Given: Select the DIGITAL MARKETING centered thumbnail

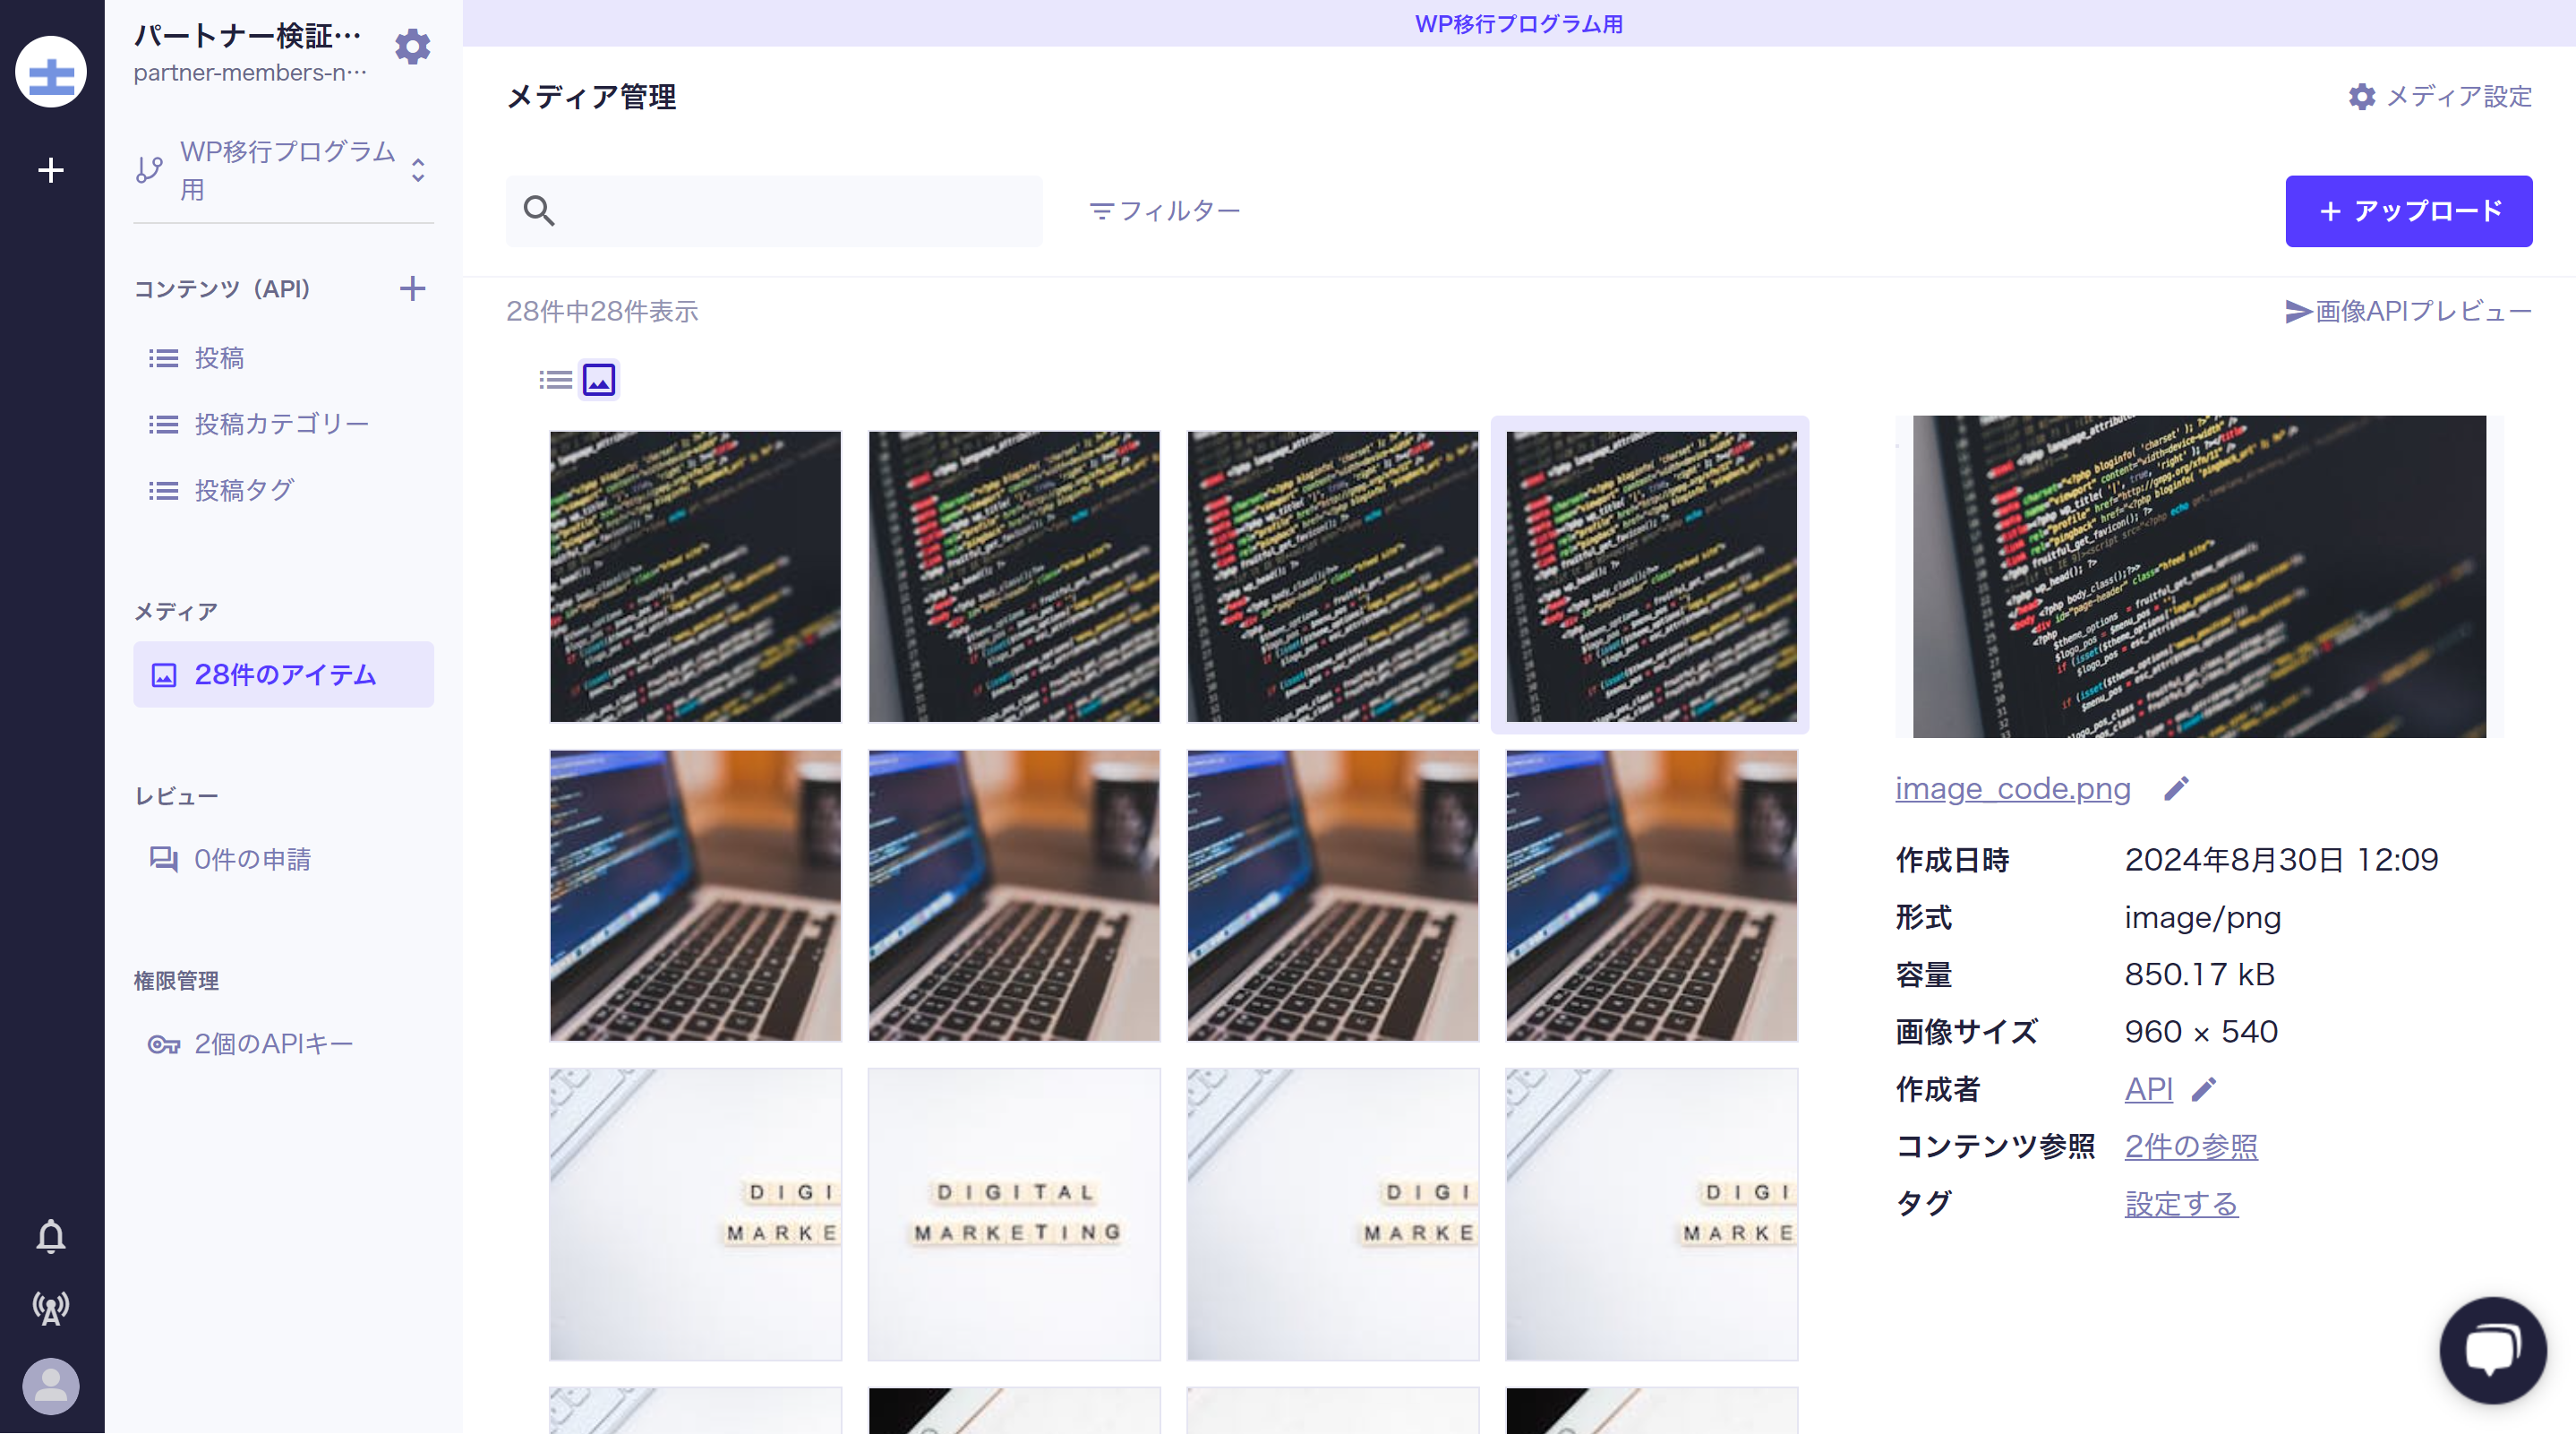Looking at the screenshot, I should tap(1014, 1214).
